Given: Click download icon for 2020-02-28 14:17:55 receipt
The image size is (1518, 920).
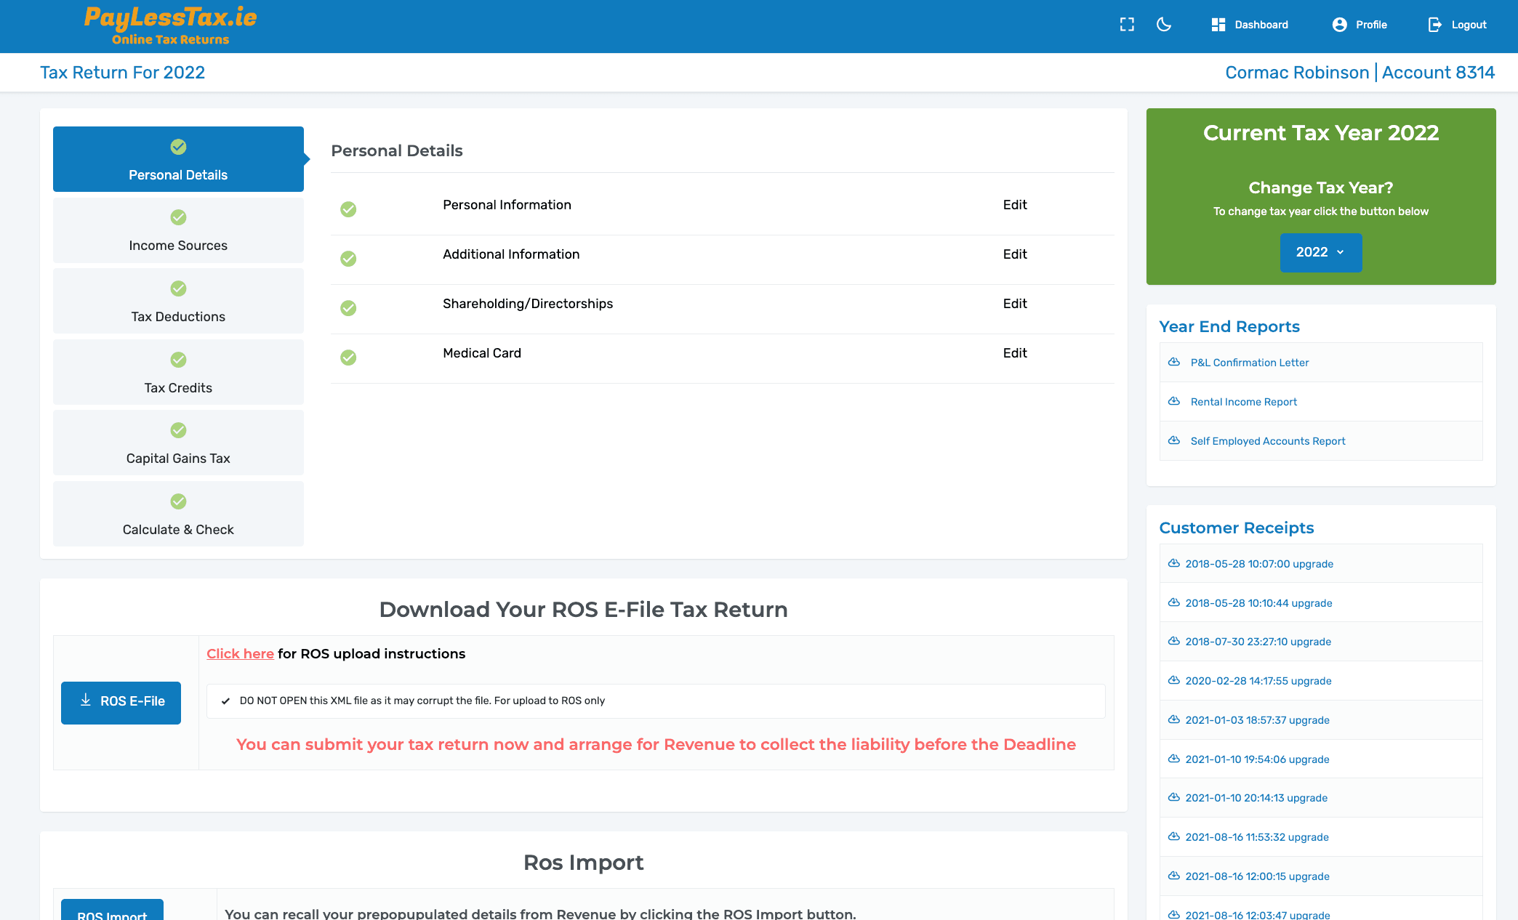Looking at the screenshot, I should click(x=1173, y=680).
